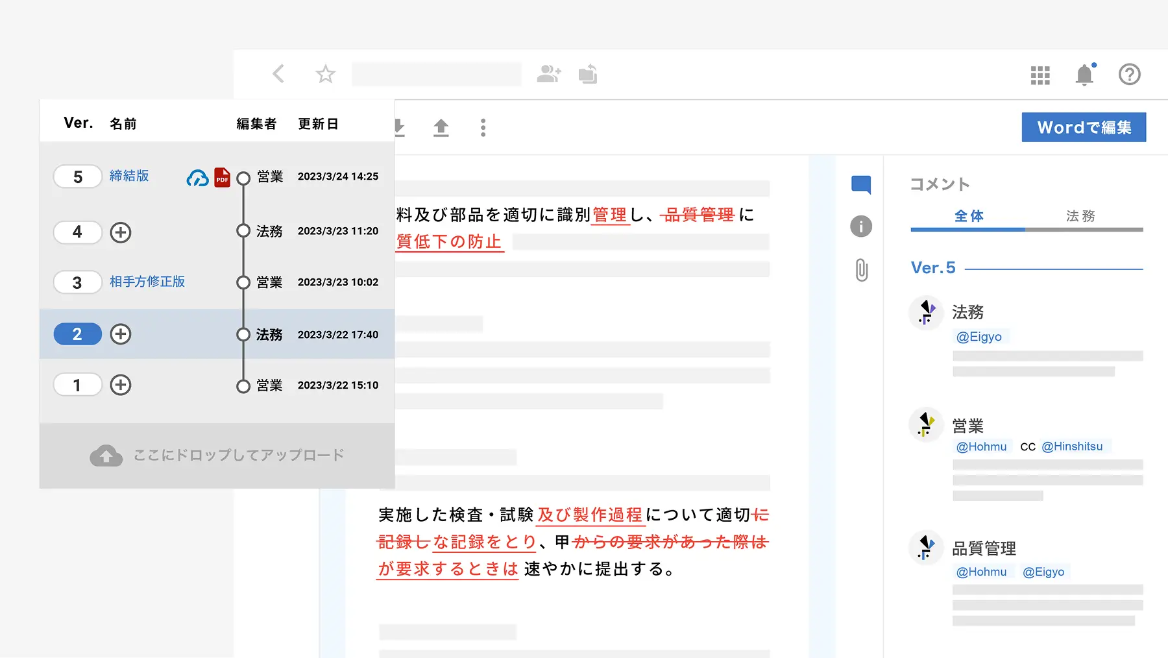Open the 相手方修正版 version link

click(147, 282)
